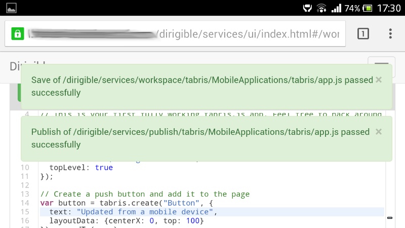This screenshot has width=405, height=228.
Task: Click the line 11 closing brace
Action: (x=47, y=176)
